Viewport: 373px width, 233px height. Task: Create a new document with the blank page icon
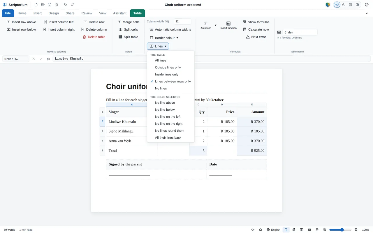point(36,5)
